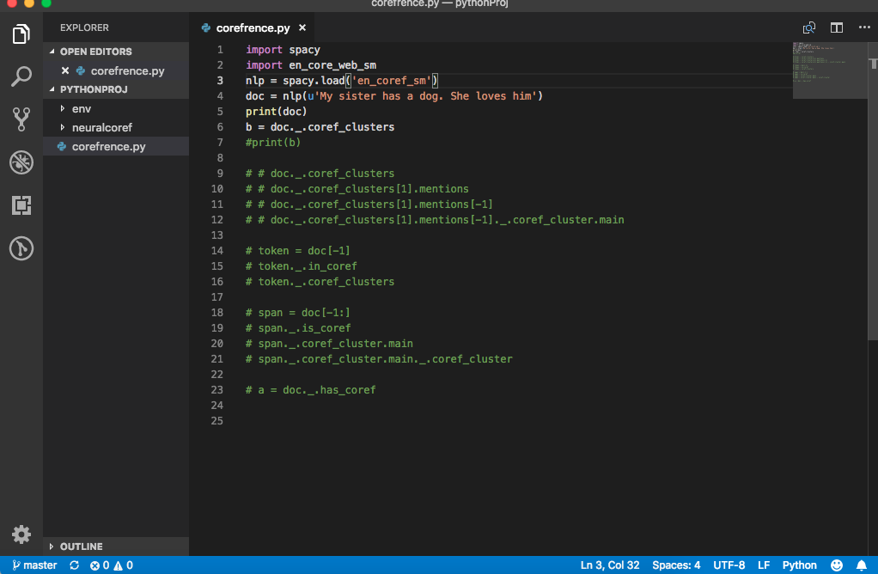Click the EXPLORER panel title

(x=84, y=27)
